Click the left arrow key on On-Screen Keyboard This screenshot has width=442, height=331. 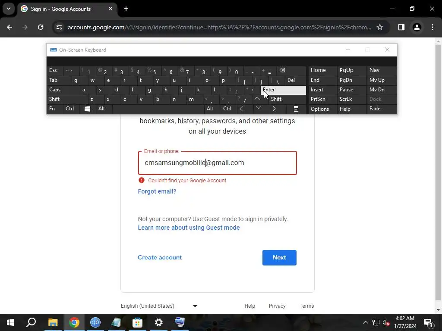pos(241,109)
